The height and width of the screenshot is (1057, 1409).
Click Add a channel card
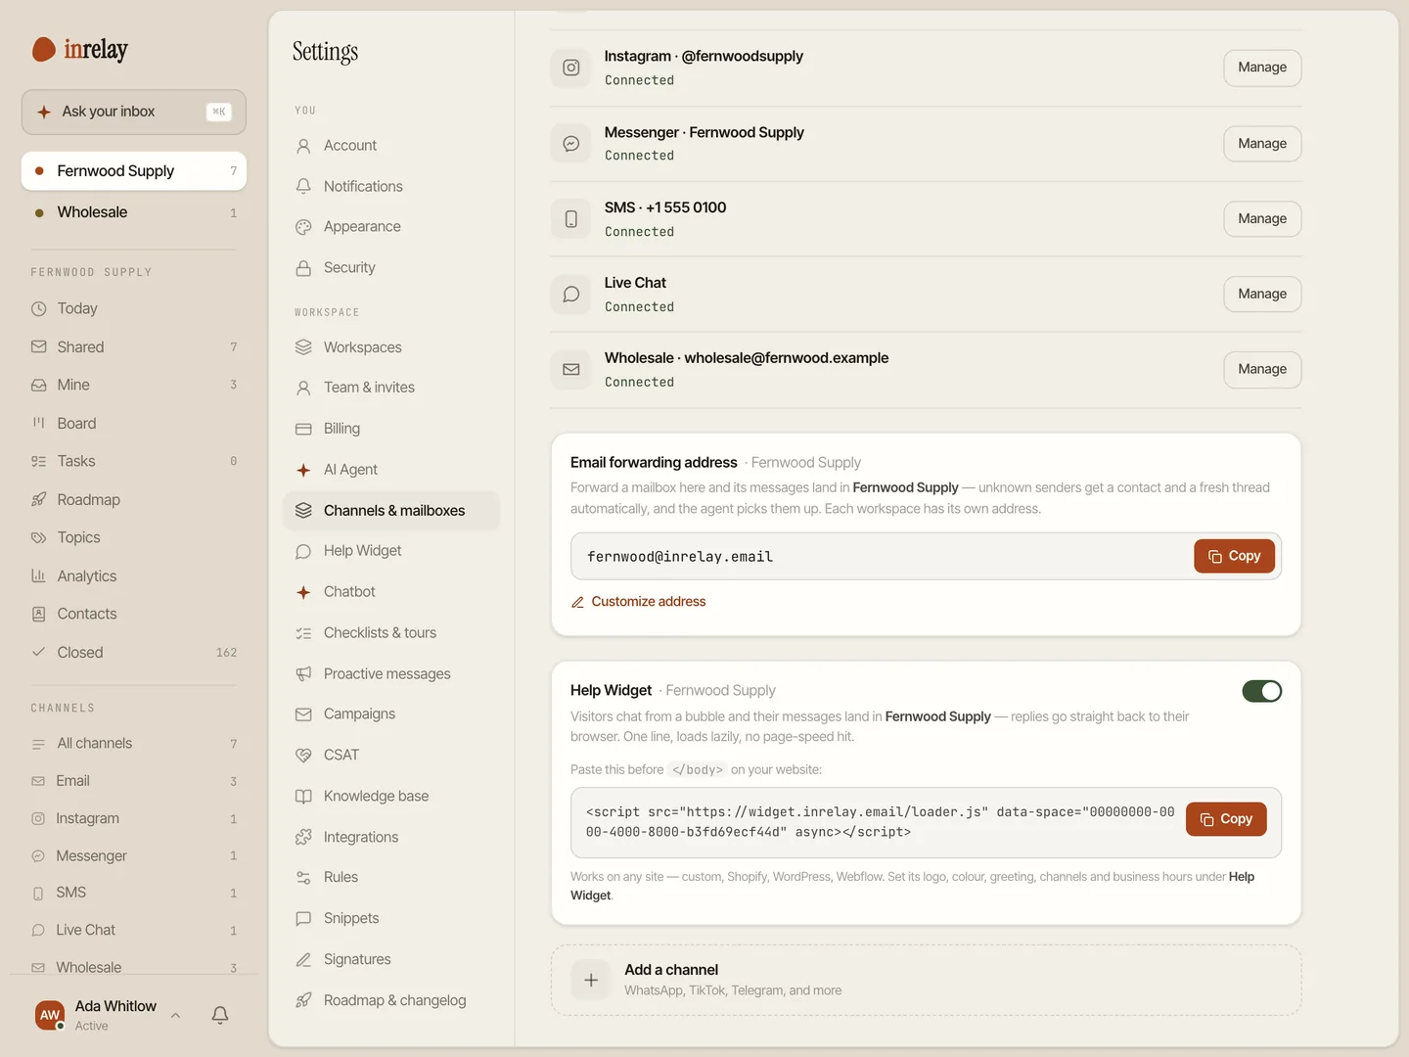click(926, 980)
